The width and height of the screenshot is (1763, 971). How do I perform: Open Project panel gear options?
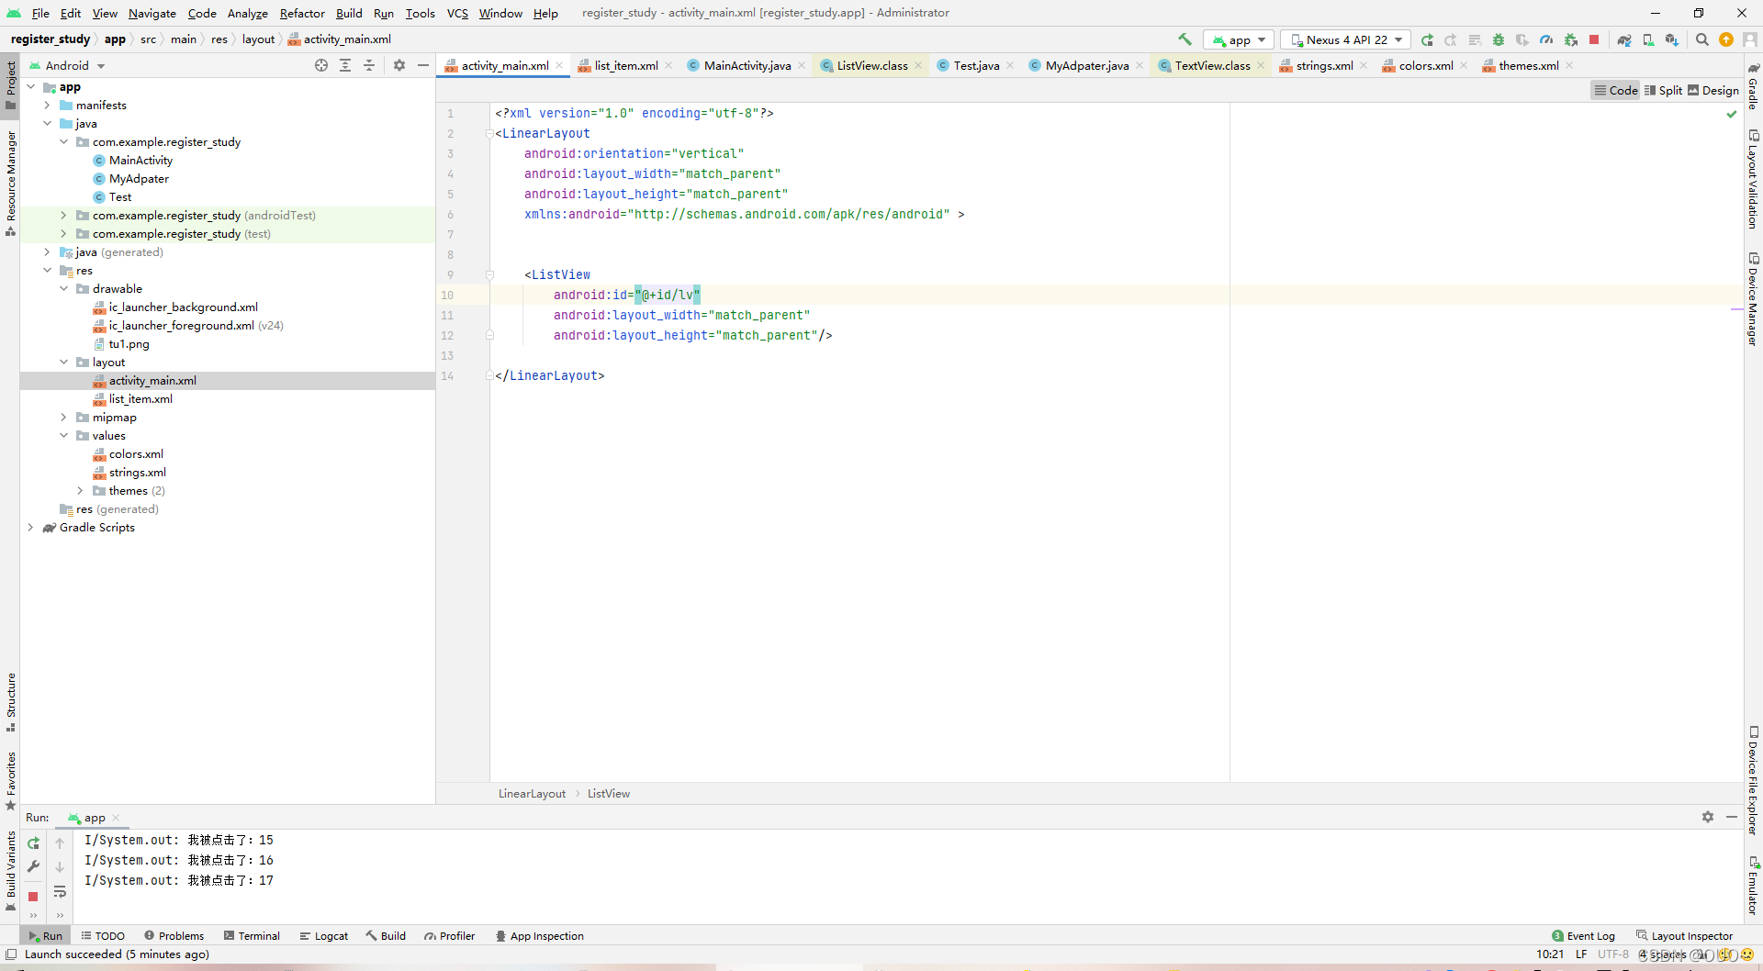pos(399,65)
